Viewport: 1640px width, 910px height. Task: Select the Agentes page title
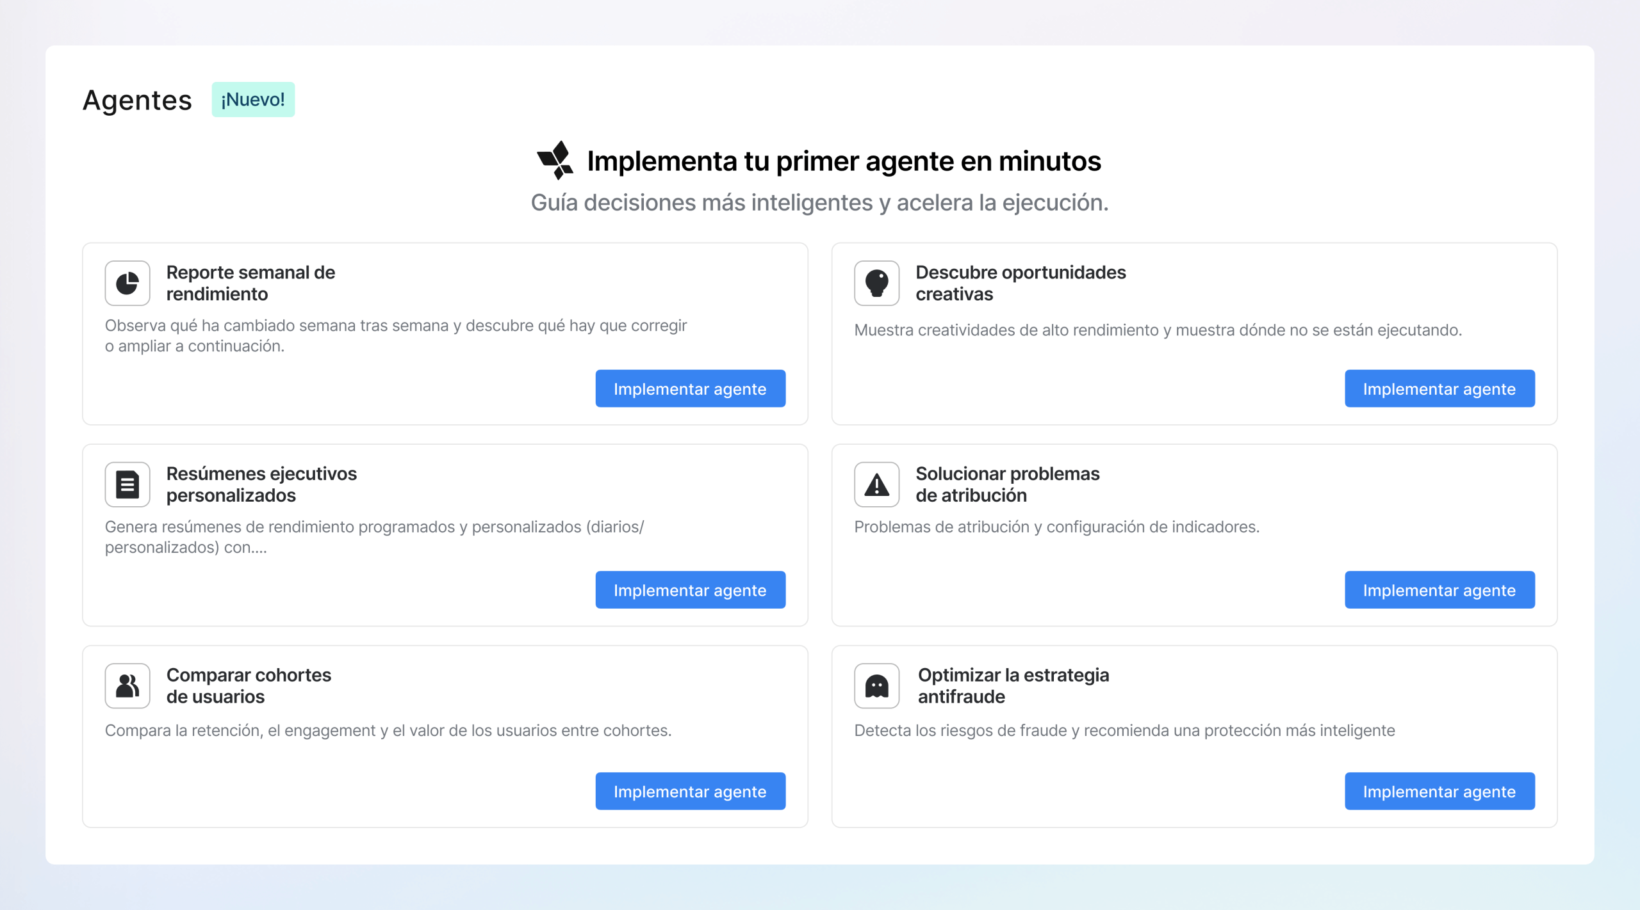(x=136, y=99)
